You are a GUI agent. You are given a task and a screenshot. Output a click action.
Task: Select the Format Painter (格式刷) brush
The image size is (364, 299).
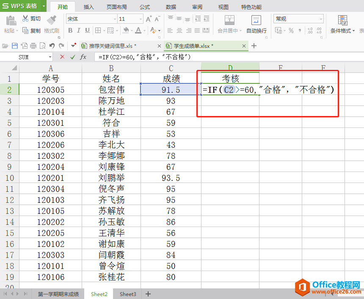coord(52,20)
